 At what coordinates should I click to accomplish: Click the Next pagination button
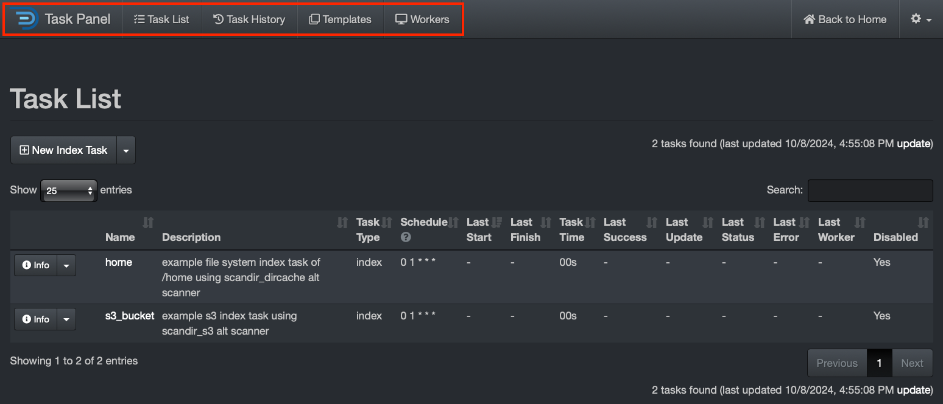click(912, 363)
